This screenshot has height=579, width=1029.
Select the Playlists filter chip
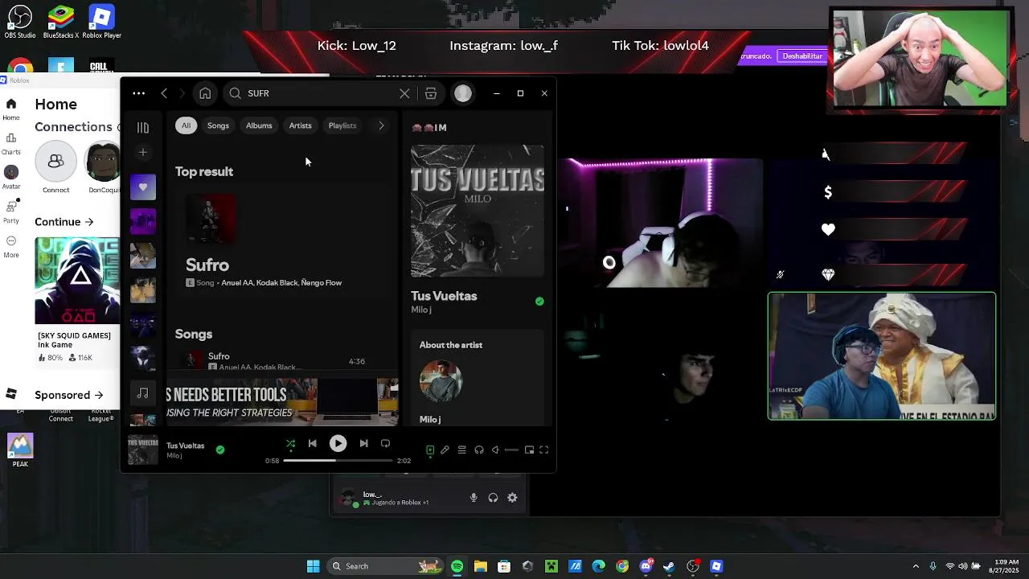click(x=342, y=125)
